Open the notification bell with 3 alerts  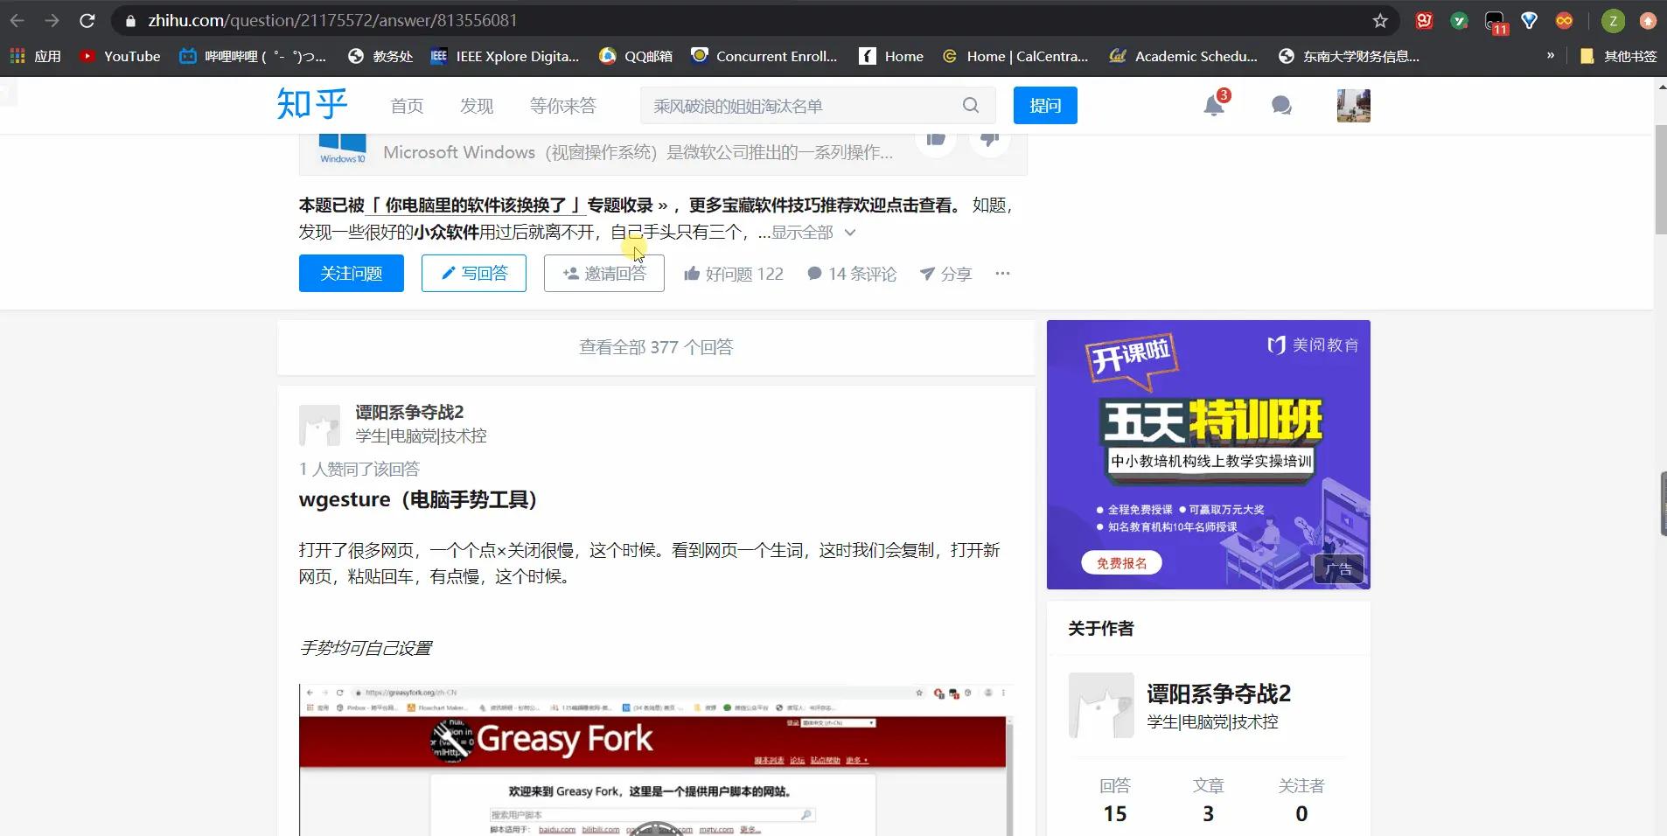coord(1215,105)
